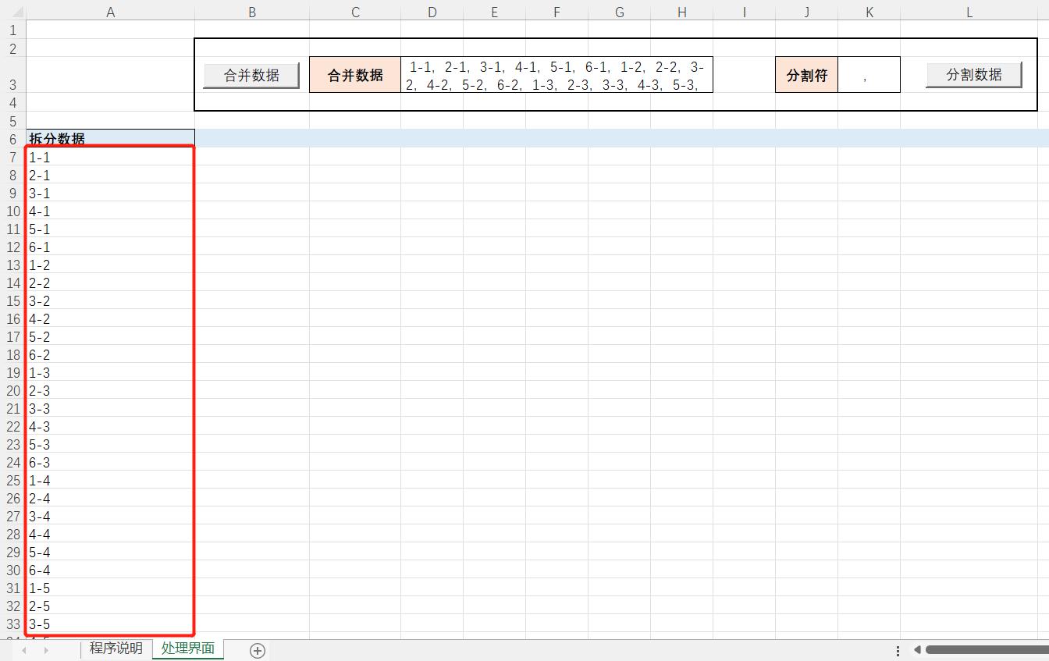Select the cell containing 6-4
Image resolution: width=1049 pixels, height=661 pixels.
tap(109, 570)
